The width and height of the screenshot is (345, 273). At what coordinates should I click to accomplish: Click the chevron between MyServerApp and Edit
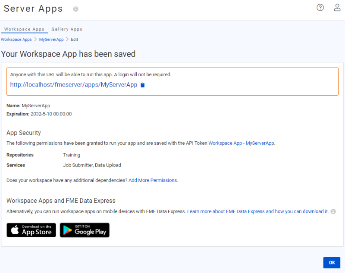click(x=67, y=39)
